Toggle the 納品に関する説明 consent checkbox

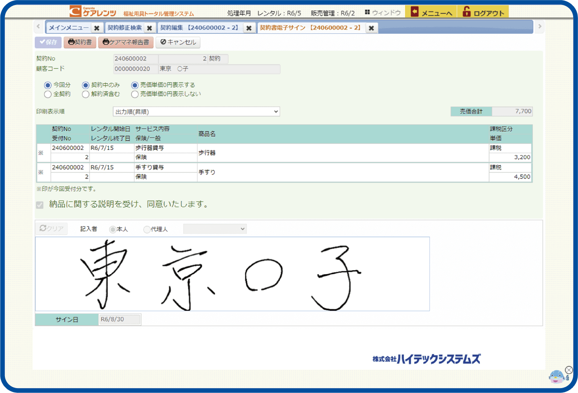tap(40, 205)
